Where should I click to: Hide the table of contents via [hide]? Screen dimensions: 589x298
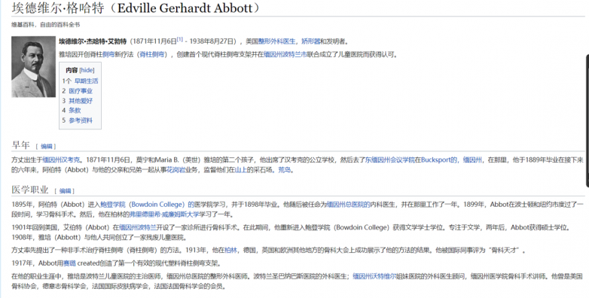[87, 70]
